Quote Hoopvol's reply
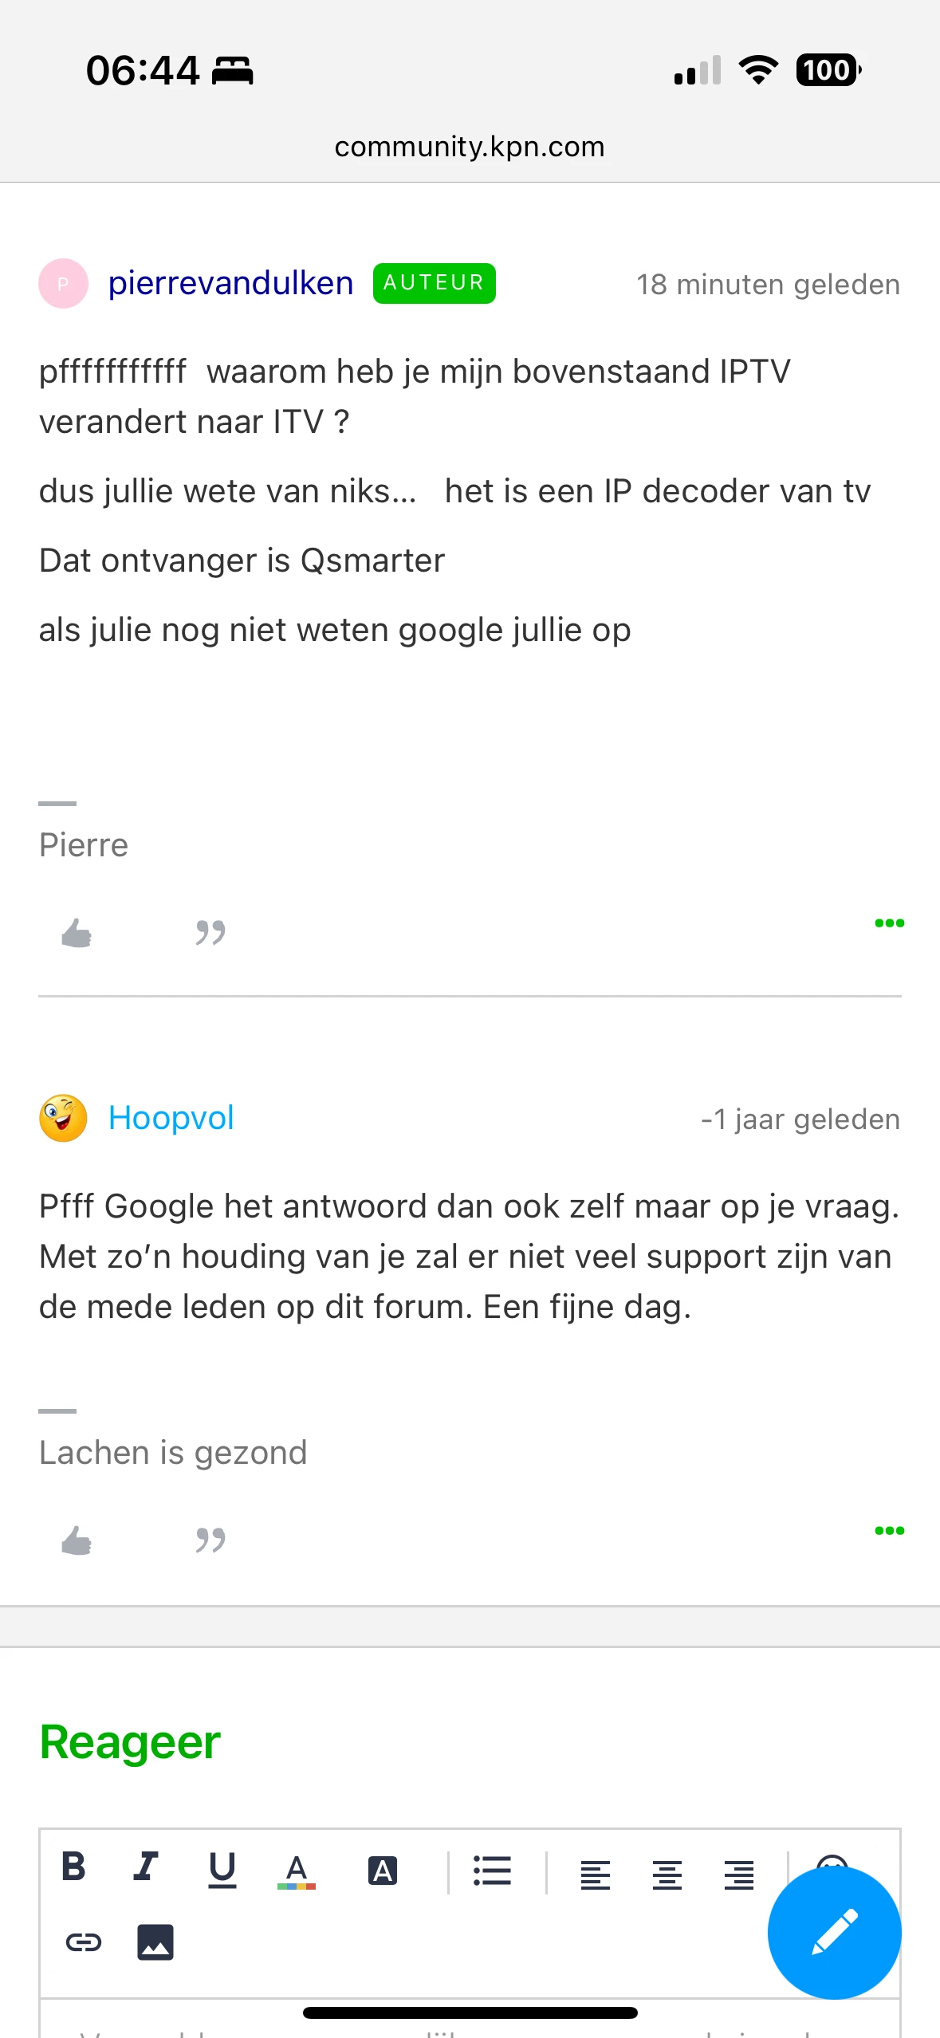Image resolution: width=940 pixels, height=2038 pixels. (210, 1540)
